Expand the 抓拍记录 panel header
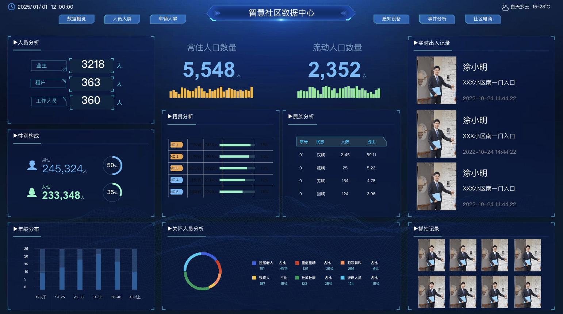563x314 pixels. coord(426,229)
